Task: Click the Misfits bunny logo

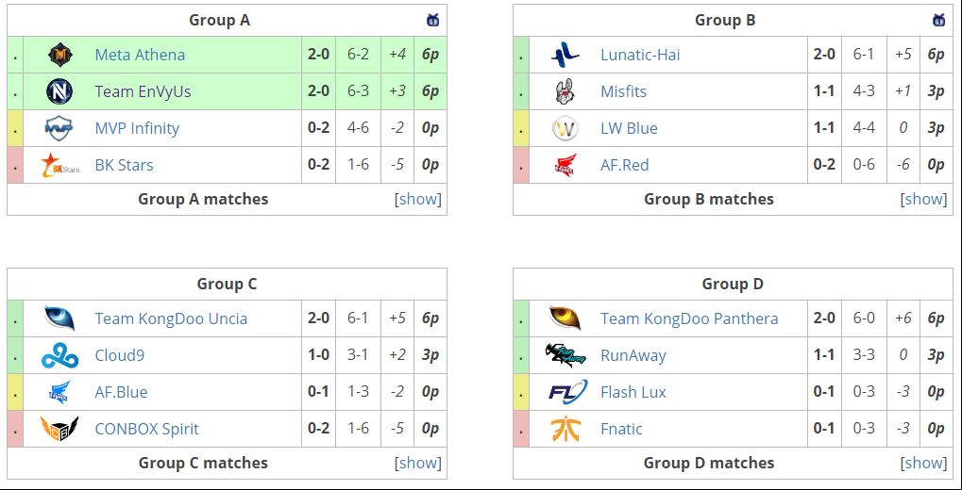Action: (565, 91)
